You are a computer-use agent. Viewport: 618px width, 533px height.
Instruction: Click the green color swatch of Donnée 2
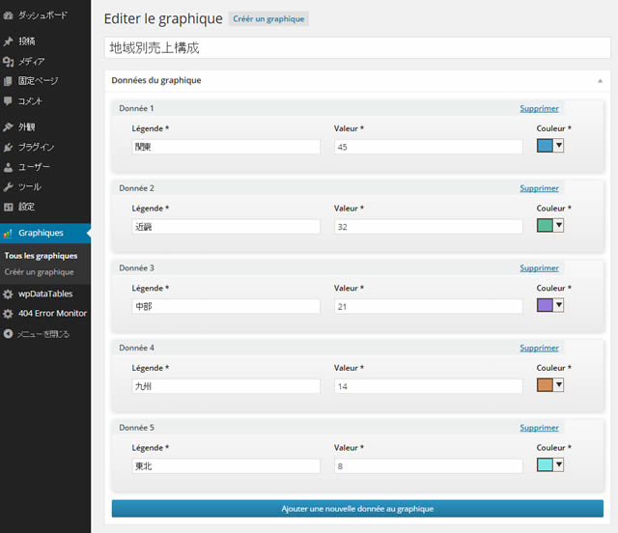coord(545,226)
